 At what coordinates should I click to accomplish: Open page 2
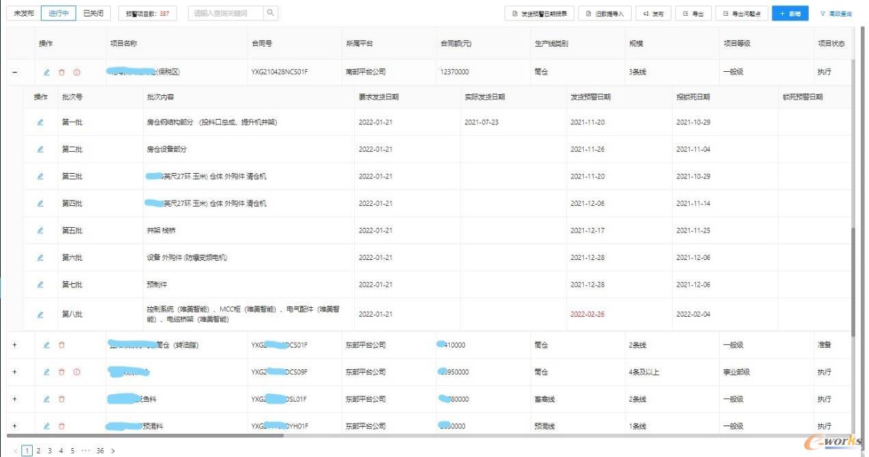pos(38,451)
